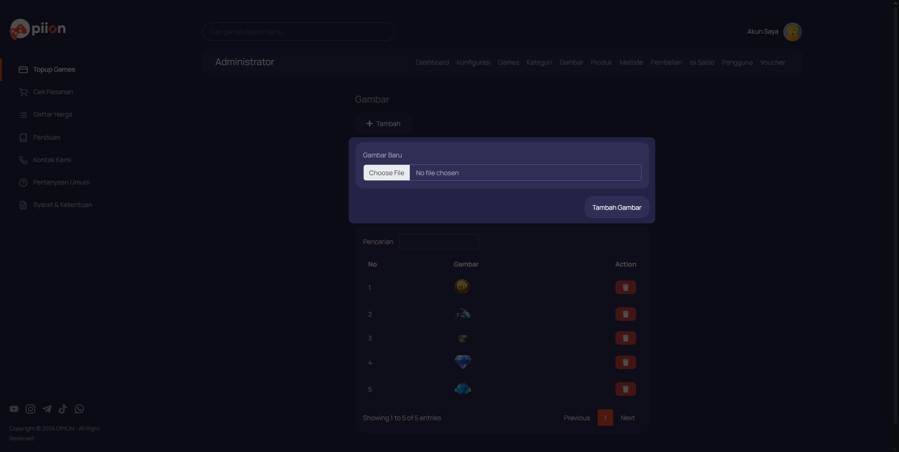The width and height of the screenshot is (899, 452).
Task: Click the Opiion logo
Action: click(37, 29)
